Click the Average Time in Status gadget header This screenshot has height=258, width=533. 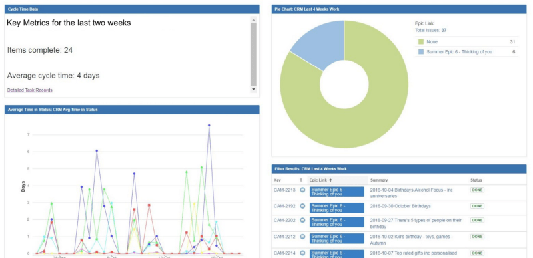(x=132, y=110)
